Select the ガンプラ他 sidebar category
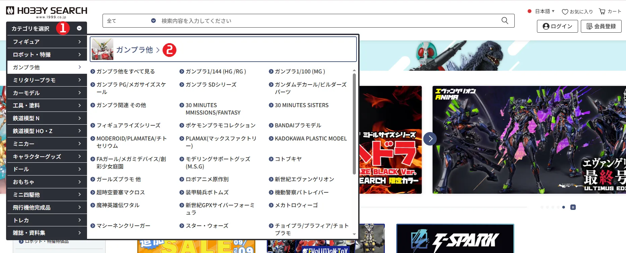626x253 pixels. coord(47,67)
